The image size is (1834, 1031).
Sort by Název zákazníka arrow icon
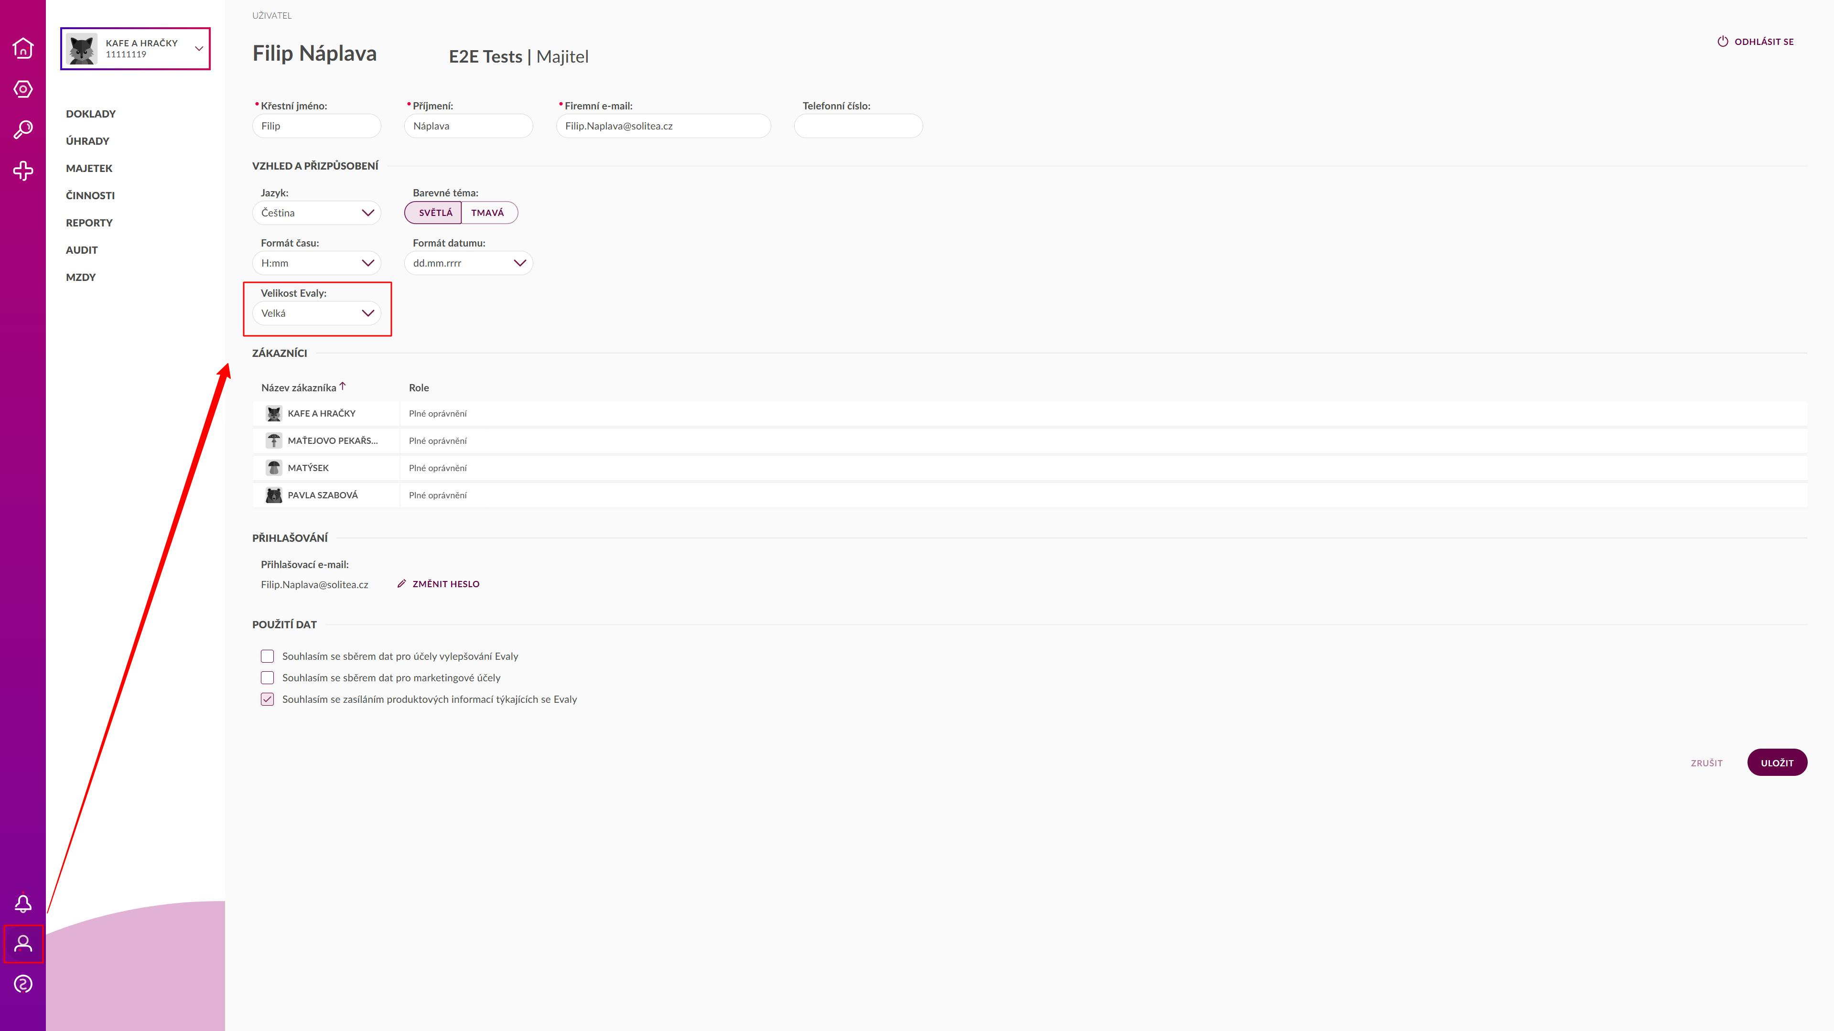[343, 386]
